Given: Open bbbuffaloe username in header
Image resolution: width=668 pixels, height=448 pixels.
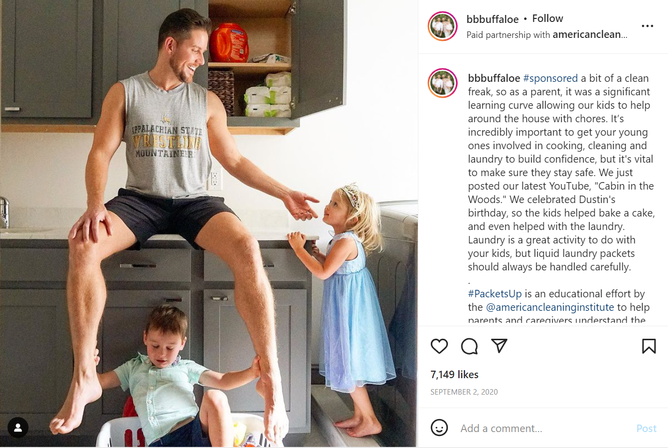Looking at the screenshot, I should click(x=492, y=19).
